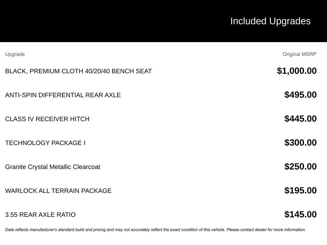The width and height of the screenshot is (327, 245).
Task: Select the Black Premium Cloth Bench Seat row
Action: (x=78, y=71)
